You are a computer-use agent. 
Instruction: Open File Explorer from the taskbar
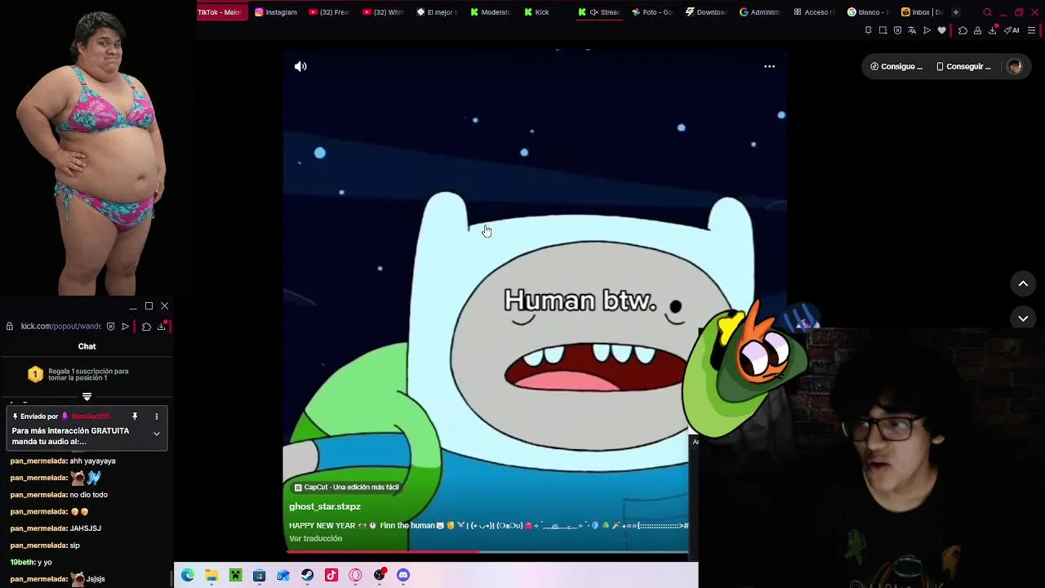coord(211,575)
